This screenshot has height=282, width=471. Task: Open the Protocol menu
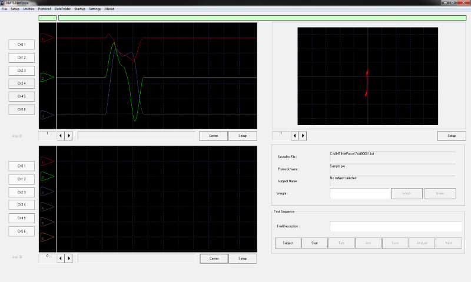44,9
